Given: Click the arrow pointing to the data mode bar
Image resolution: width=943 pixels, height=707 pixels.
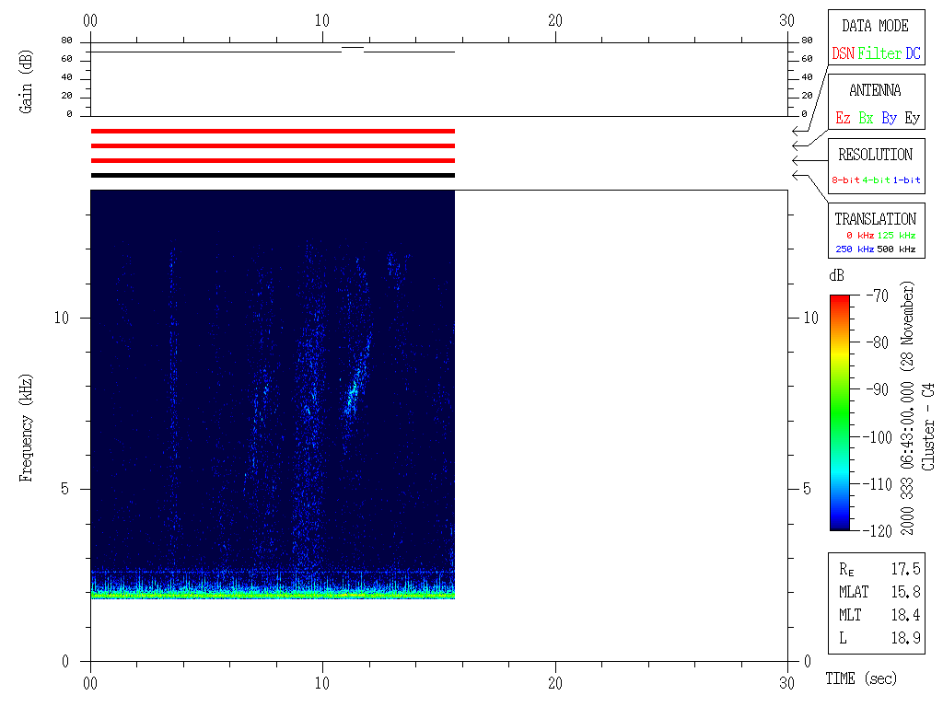Looking at the screenshot, I should pyautogui.click(x=797, y=131).
